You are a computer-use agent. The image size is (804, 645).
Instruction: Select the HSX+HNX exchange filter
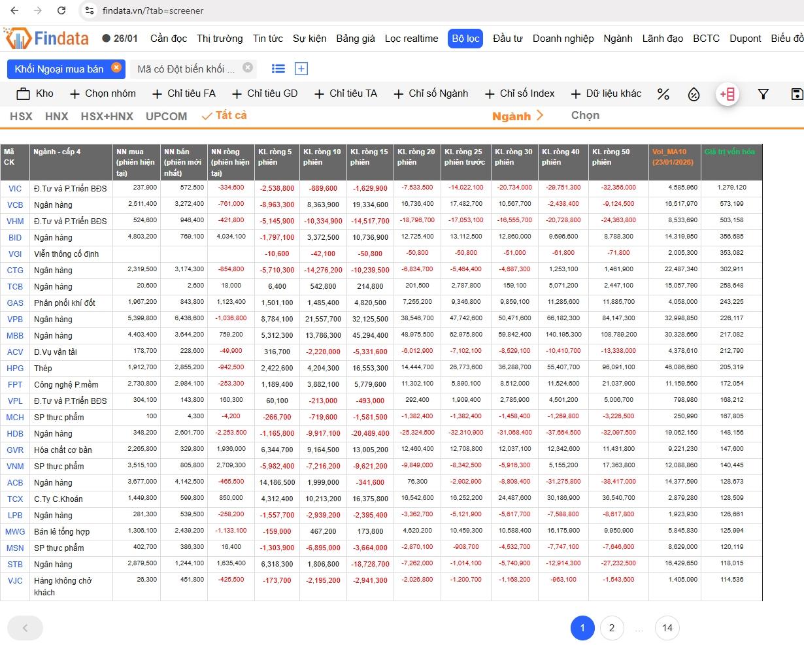coord(107,116)
